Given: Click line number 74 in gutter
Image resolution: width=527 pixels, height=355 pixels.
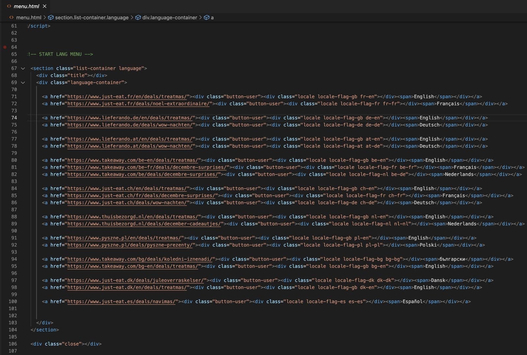Looking at the screenshot, I should (x=14, y=118).
